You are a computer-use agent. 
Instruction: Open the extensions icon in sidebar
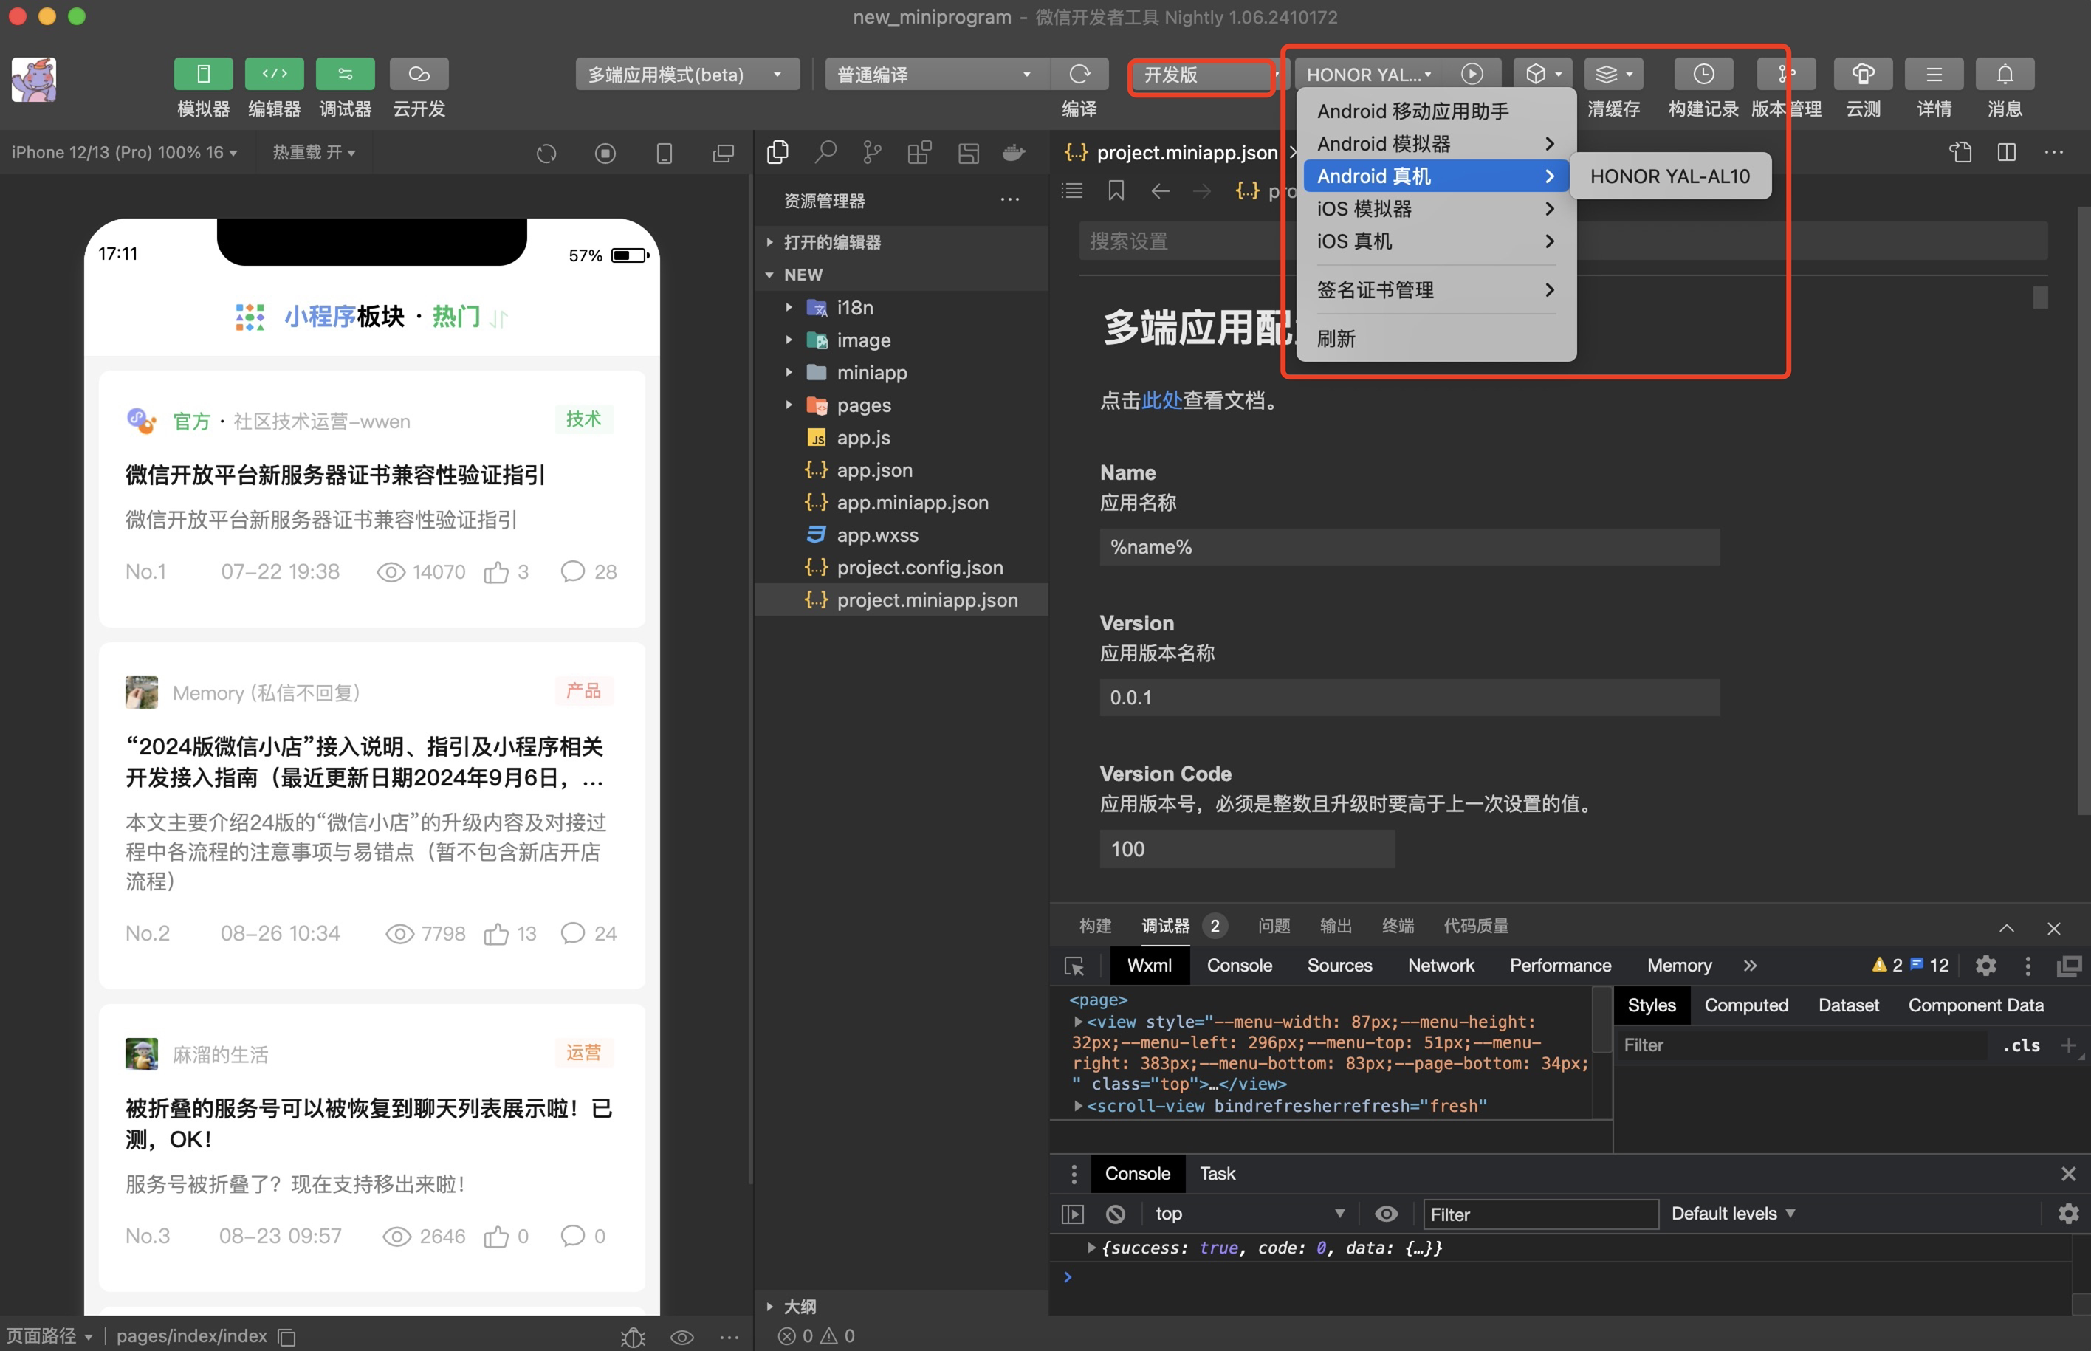click(x=919, y=153)
